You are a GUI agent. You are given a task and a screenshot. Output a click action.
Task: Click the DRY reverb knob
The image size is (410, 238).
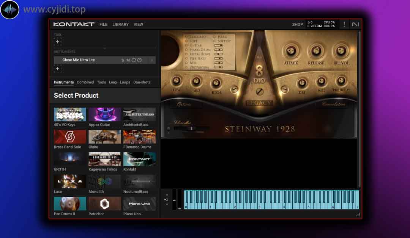click(x=302, y=83)
